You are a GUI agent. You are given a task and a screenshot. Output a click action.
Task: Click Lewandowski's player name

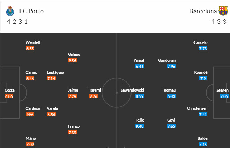pos(132,90)
